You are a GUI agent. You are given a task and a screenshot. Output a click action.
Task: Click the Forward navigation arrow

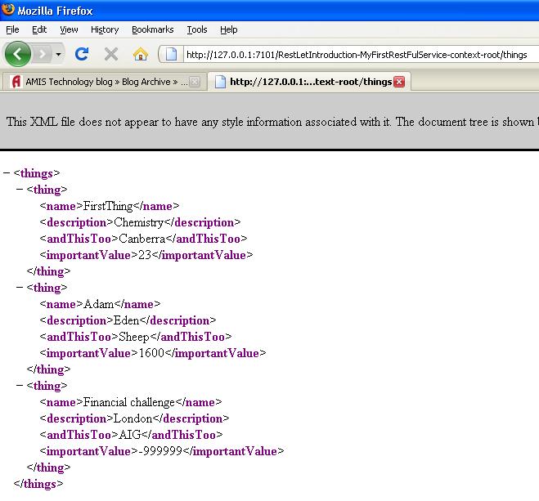coord(43,55)
